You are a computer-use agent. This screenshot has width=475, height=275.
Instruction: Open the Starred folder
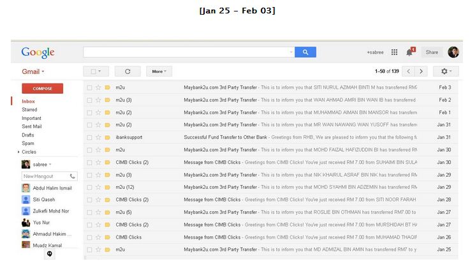click(x=29, y=110)
